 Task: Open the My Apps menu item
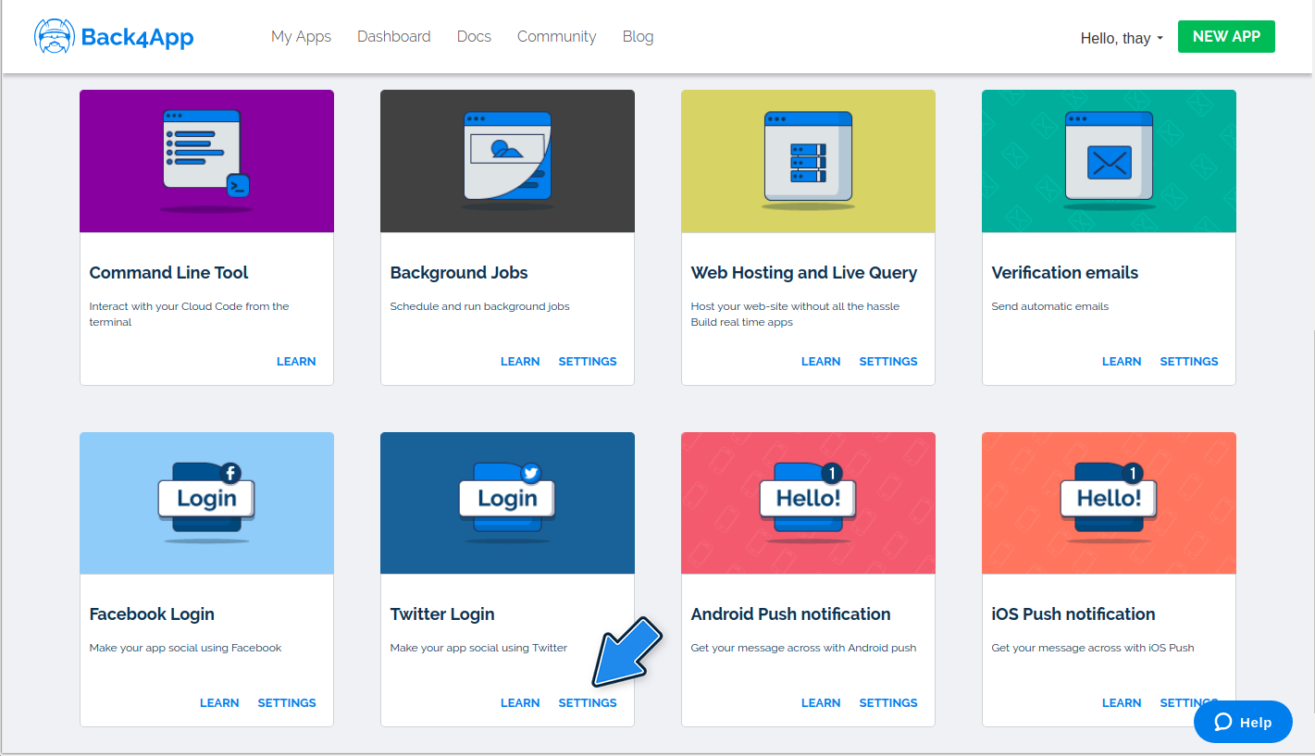(x=301, y=36)
